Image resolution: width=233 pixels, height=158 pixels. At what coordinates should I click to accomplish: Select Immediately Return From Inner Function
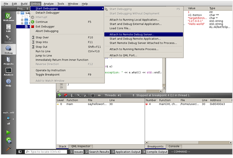67,60
